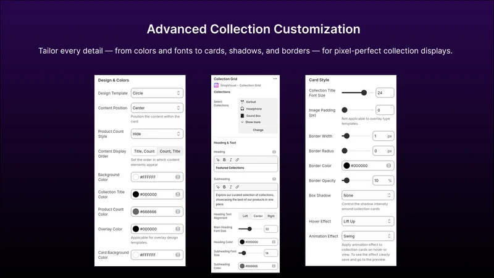The height and width of the screenshot is (278, 494).
Task: Click the database icon in Product Count Color field
Action: (178, 212)
